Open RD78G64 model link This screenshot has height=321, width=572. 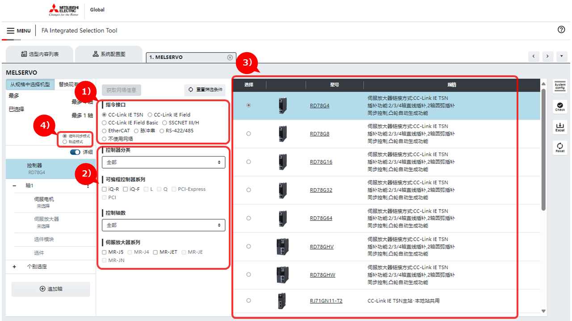pyautogui.click(x=321, y=218)
